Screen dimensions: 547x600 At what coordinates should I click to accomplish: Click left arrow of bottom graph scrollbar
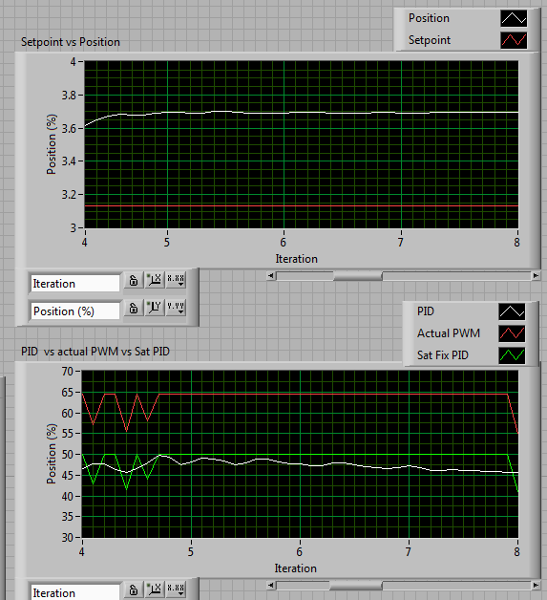271,585
